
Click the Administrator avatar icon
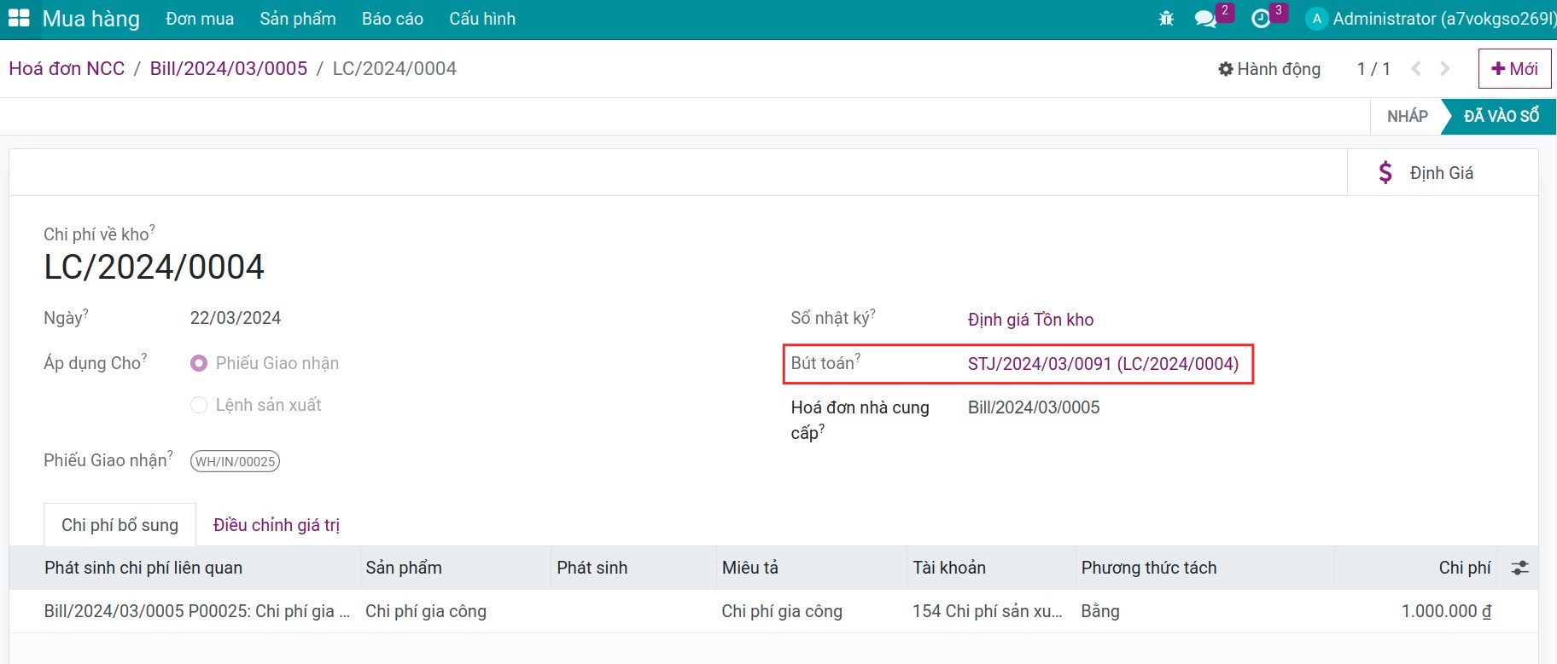point(1317,19)
